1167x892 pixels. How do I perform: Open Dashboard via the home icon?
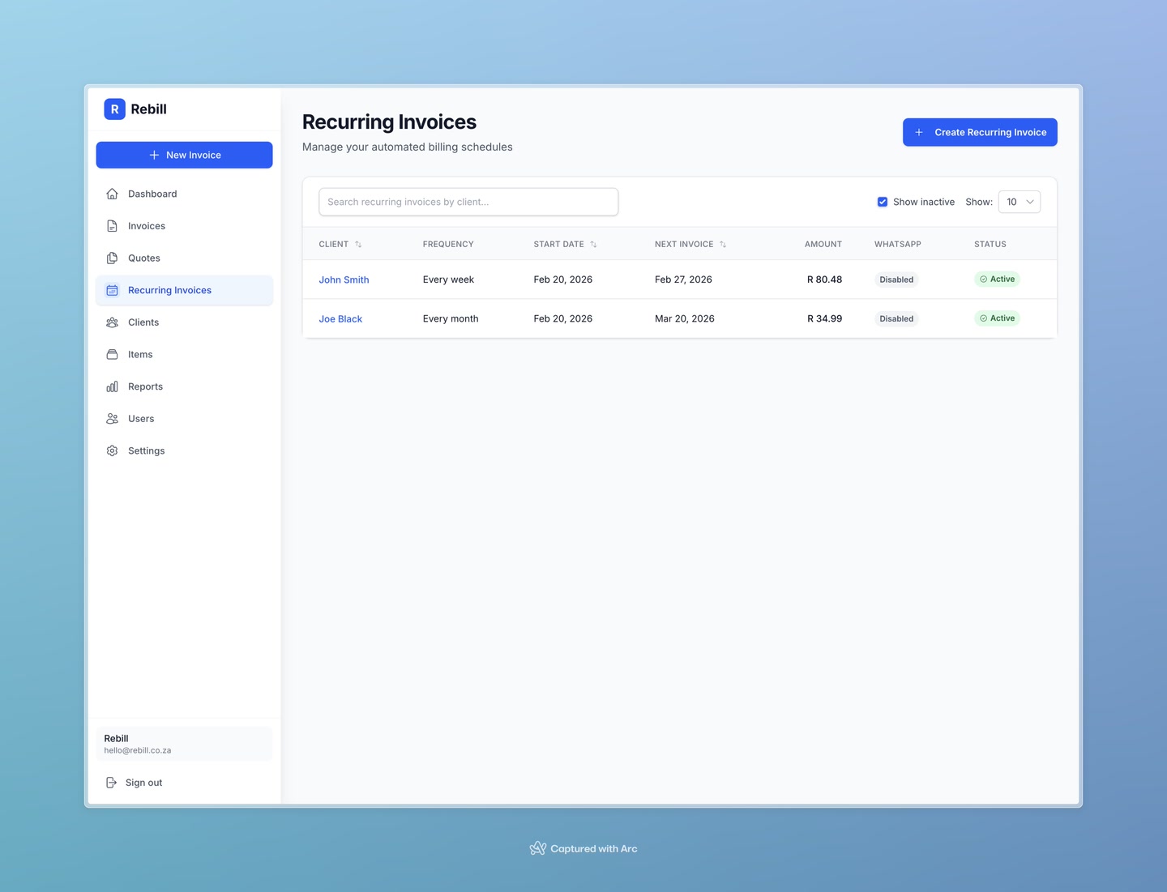tap(113, 194)
